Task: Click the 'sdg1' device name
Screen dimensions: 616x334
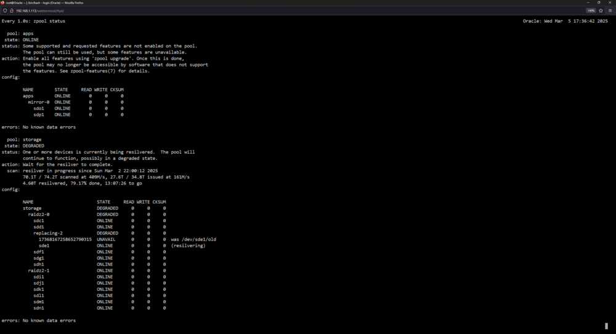Action: [38, 258]
